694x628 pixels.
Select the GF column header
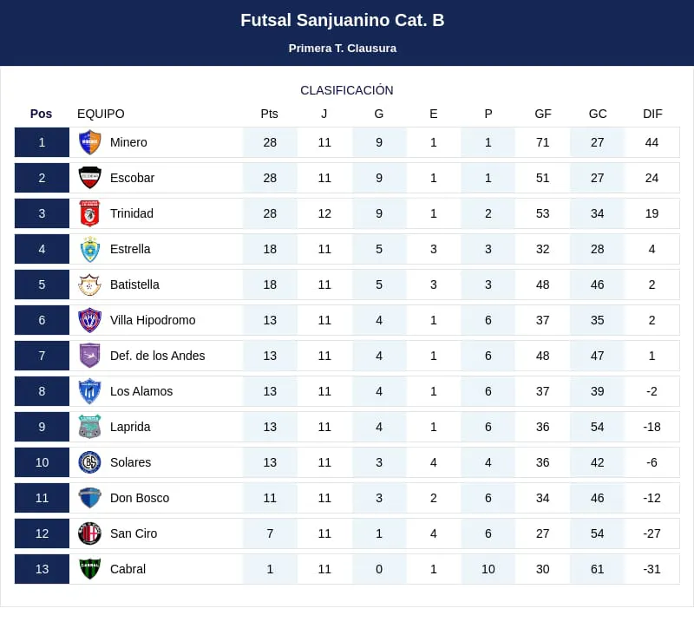(x=543, y=114)
